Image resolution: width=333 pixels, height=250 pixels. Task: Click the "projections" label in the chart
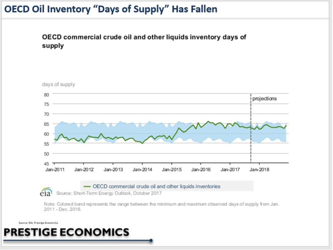tap(264, 99)
